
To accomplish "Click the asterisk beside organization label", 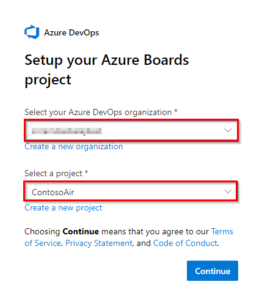I will [x=176, y=111].
